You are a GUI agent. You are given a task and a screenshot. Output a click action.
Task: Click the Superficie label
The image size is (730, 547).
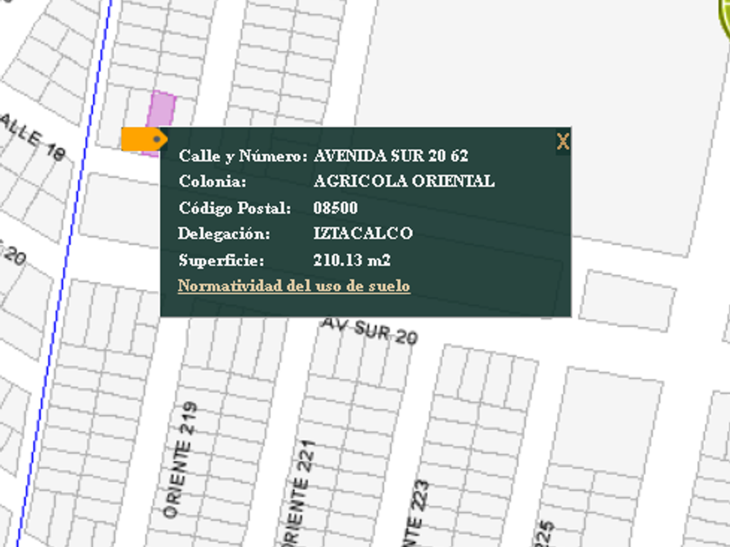pos(221,260)
